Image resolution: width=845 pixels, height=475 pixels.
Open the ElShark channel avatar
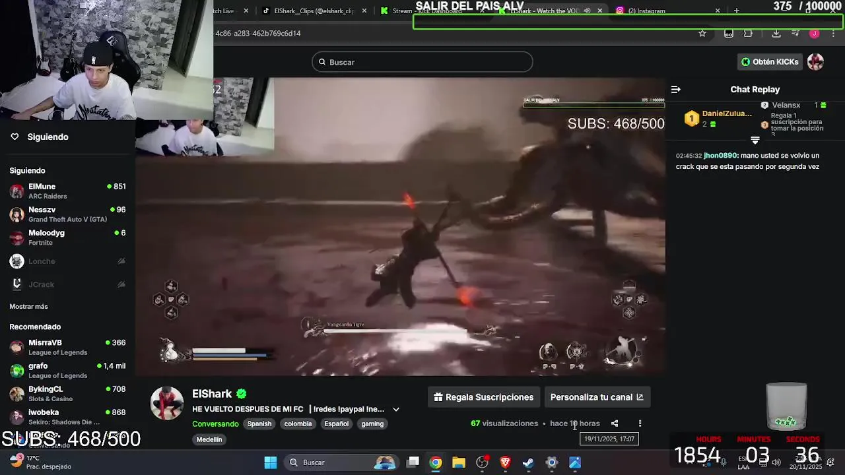coord(167,403)
